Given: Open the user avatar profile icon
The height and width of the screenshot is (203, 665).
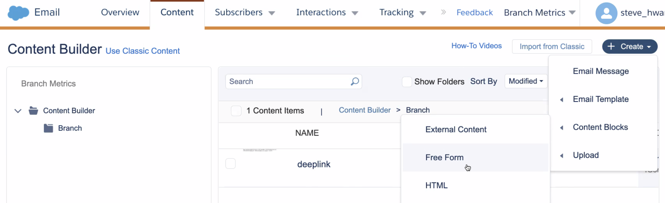Looking at the screenshot, I should pyautogui.click(x=606, y=13).
